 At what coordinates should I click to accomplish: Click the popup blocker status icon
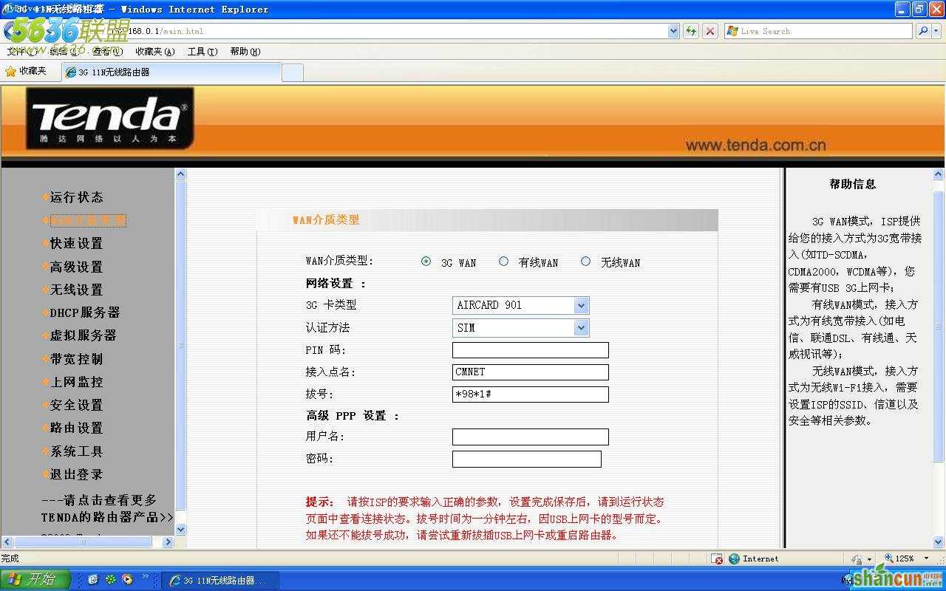tap(716, 559)
